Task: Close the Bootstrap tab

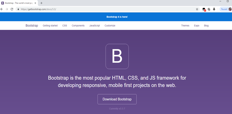Action: [x=35, y=3]
